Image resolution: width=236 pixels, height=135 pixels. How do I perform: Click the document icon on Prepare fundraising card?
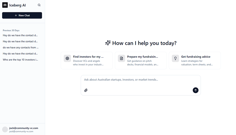121,58
